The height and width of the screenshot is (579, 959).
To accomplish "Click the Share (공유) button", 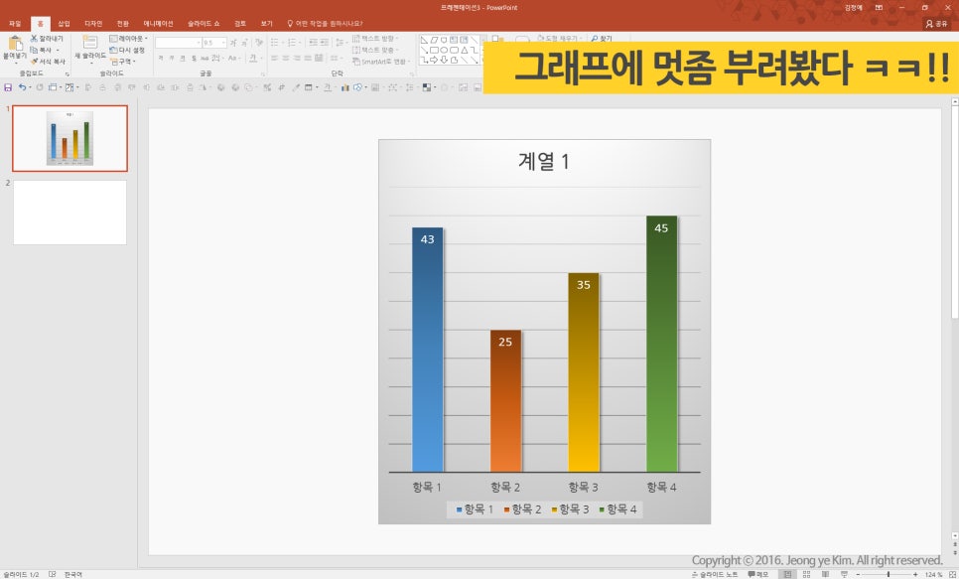I will 936,23.
